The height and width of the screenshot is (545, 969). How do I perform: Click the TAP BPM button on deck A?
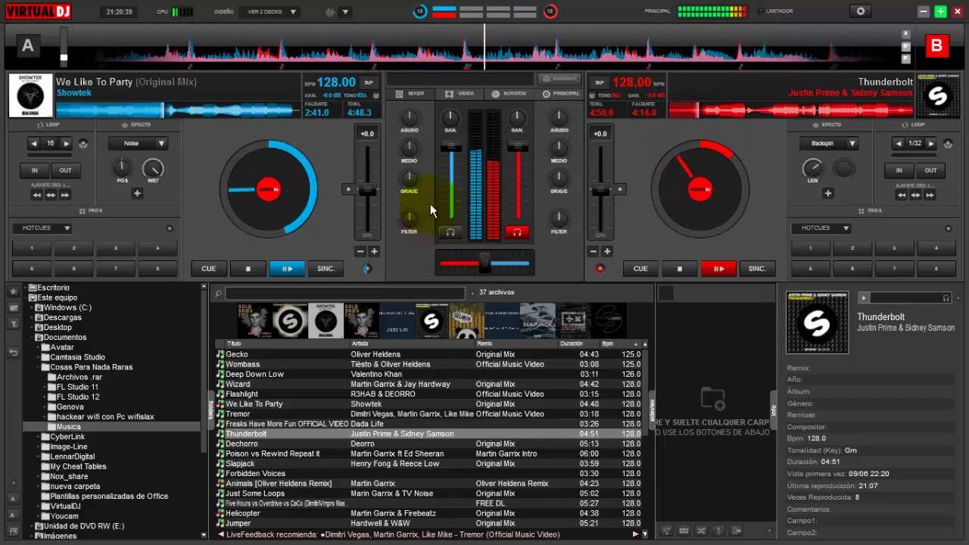point(368,82)
